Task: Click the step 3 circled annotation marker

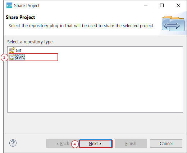Action: (4, 57)
